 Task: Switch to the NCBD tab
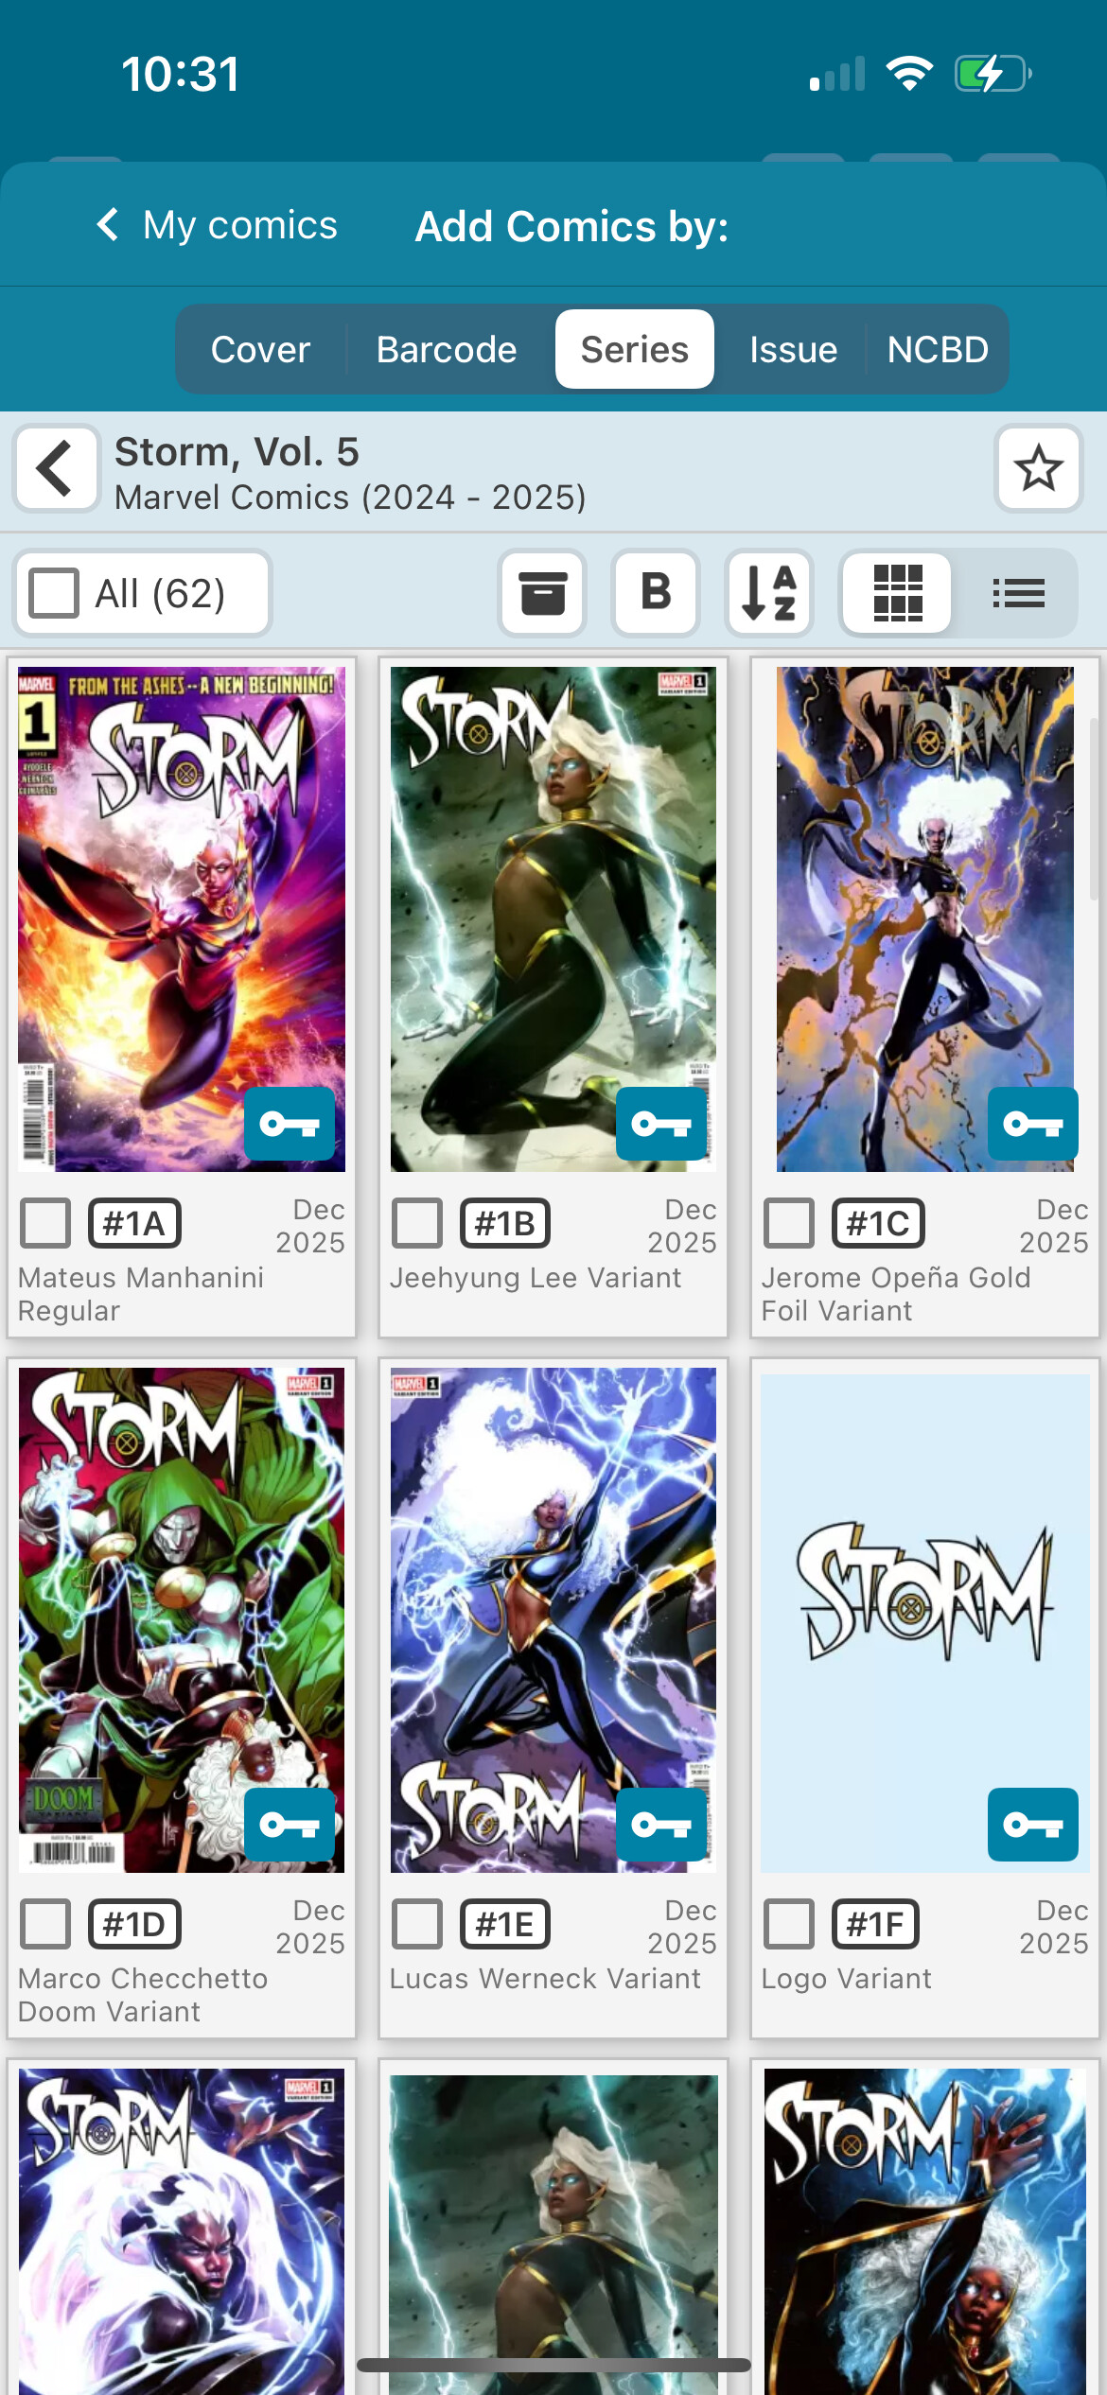coord(938,349)
